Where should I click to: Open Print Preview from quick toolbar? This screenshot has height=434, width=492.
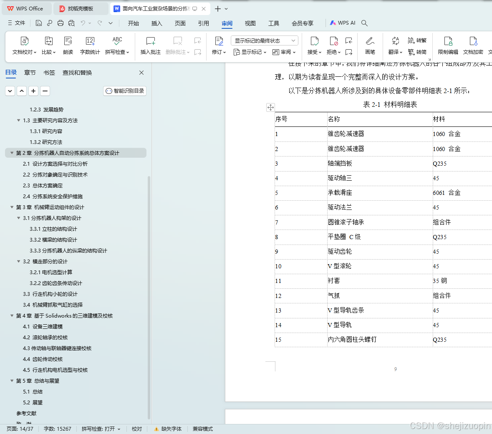pos(71,23)
